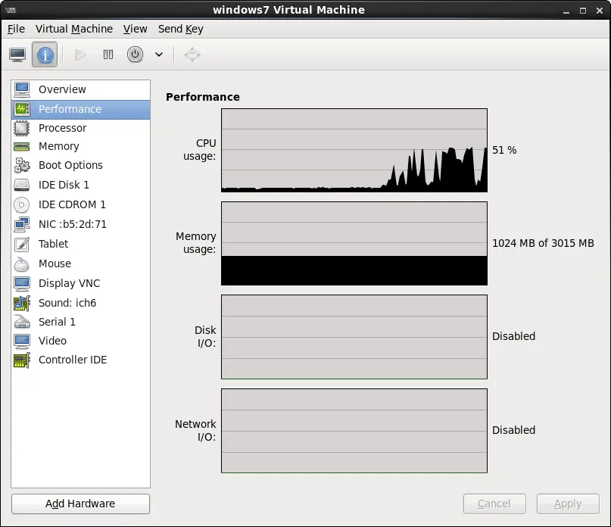Show the graphical console view
The height and width of the screenshot is (527, 611).
[17, 55]
